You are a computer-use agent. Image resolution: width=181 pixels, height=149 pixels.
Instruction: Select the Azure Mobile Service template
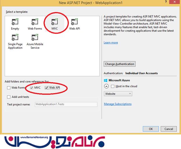click(35, 41)
